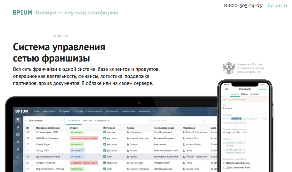292x172 pixels.
Task: Tap the back chevron on phone screen
Action: [223, 89]
